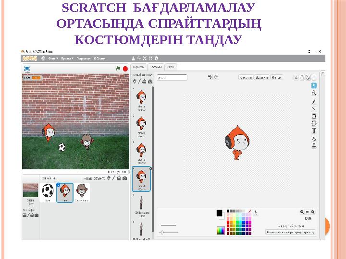Select third pico costume thumbnail
The width and height of the screenshot is (346, 259).
tap(141, 153)
